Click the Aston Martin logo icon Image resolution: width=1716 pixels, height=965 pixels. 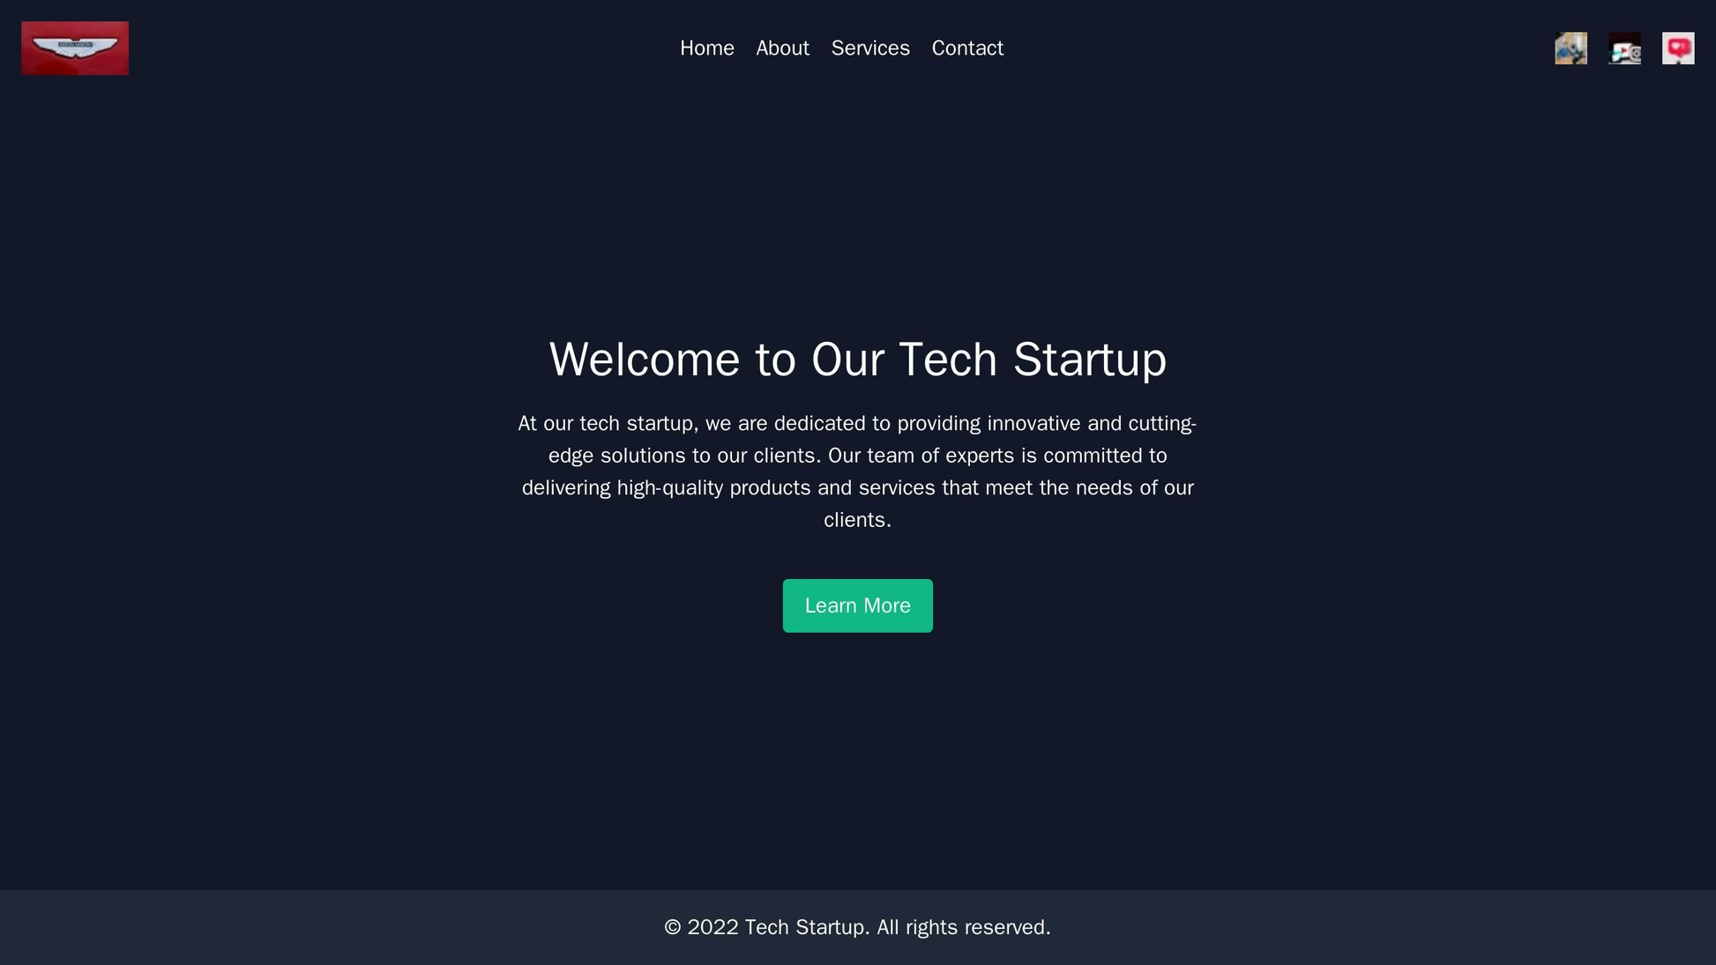(x=76, y=48)
